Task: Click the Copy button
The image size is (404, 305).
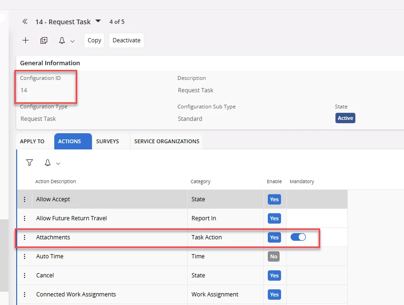Action: pos(94,40)
